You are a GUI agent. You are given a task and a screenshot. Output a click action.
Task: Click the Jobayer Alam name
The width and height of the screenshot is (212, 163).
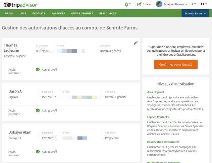(x=20, y=132)
